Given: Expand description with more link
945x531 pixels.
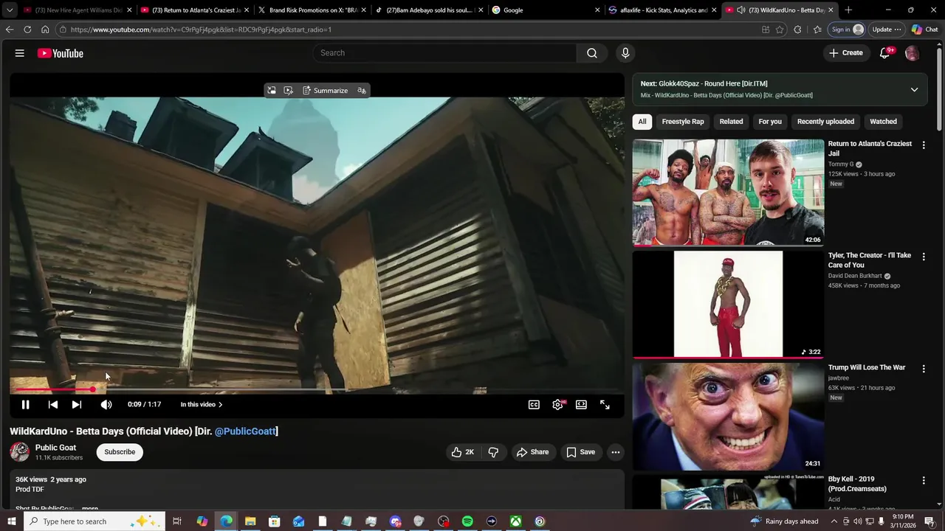Looking at the screenshot, I should [x=90, y=508].
